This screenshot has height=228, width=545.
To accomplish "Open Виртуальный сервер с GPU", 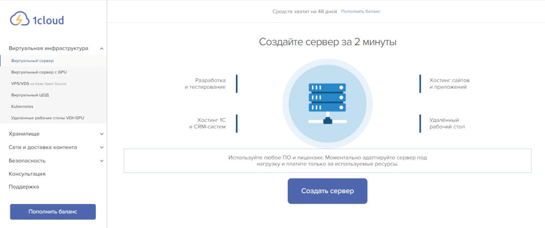I will point(39,72).
